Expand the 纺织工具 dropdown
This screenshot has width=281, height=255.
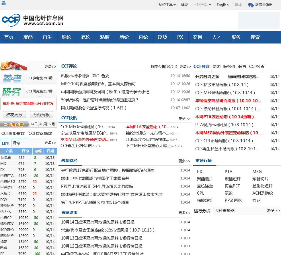point(167,5)
